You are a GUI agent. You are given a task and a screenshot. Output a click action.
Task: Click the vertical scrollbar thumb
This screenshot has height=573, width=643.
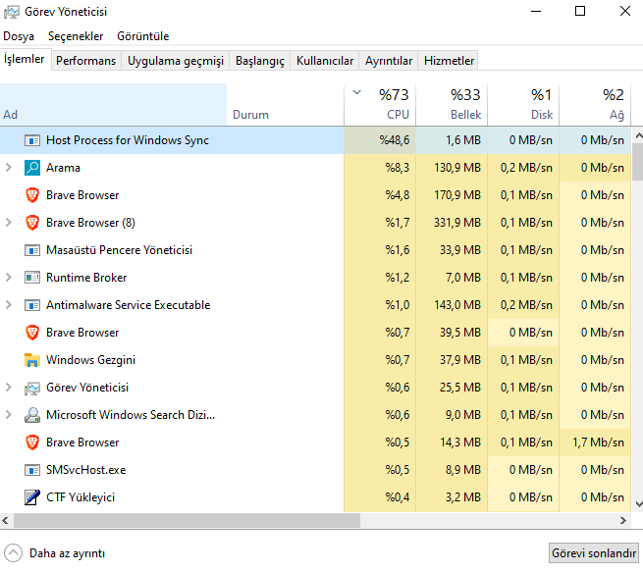pyautogui.click(x=638, y=162)
